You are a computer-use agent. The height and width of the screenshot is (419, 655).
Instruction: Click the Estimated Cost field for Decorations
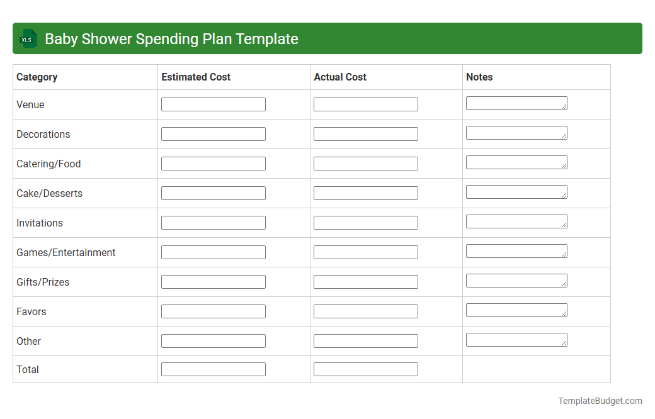213,133
